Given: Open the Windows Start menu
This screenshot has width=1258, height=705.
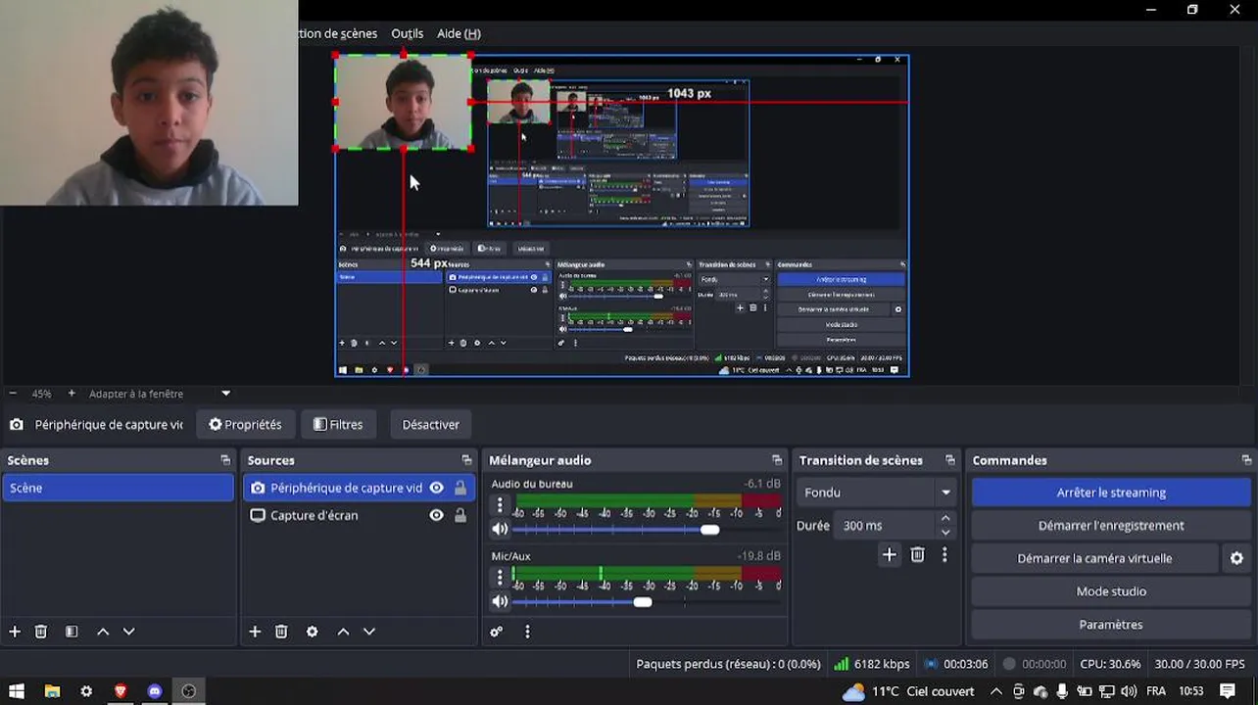Looking at the screenshot, I should coord(17,691).
